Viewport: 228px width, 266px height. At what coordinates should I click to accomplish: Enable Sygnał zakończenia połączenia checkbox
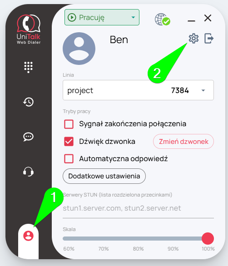tap(69, 124)
